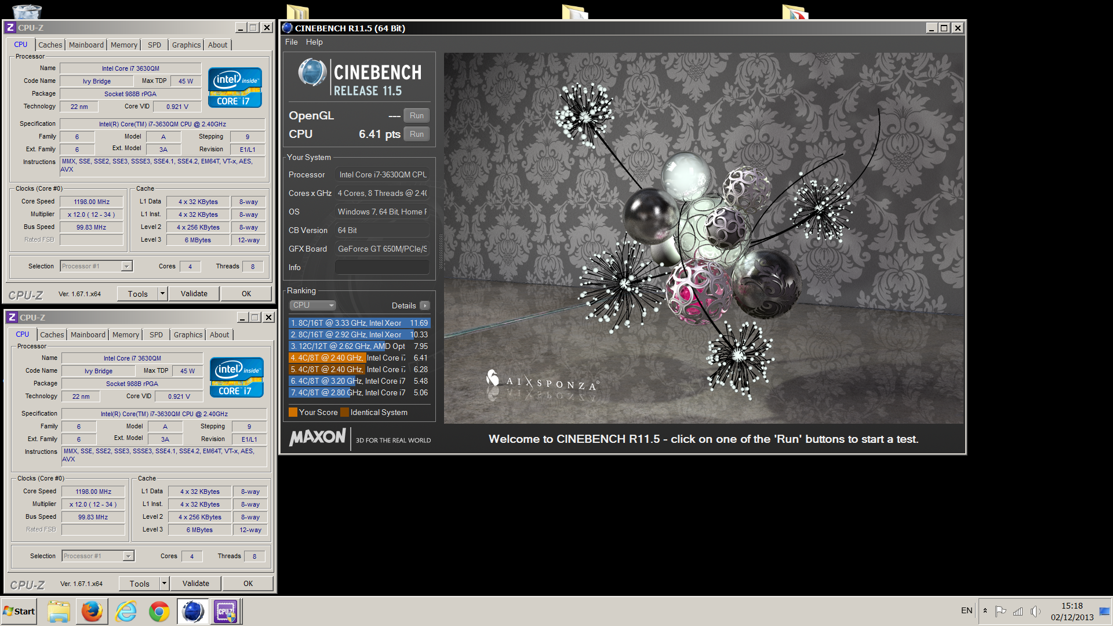Open Caches tab in bottom CPU-Z window
The width and height of the screenshot is (1113, 626).
pyautogui.click(x=52, y=334)
